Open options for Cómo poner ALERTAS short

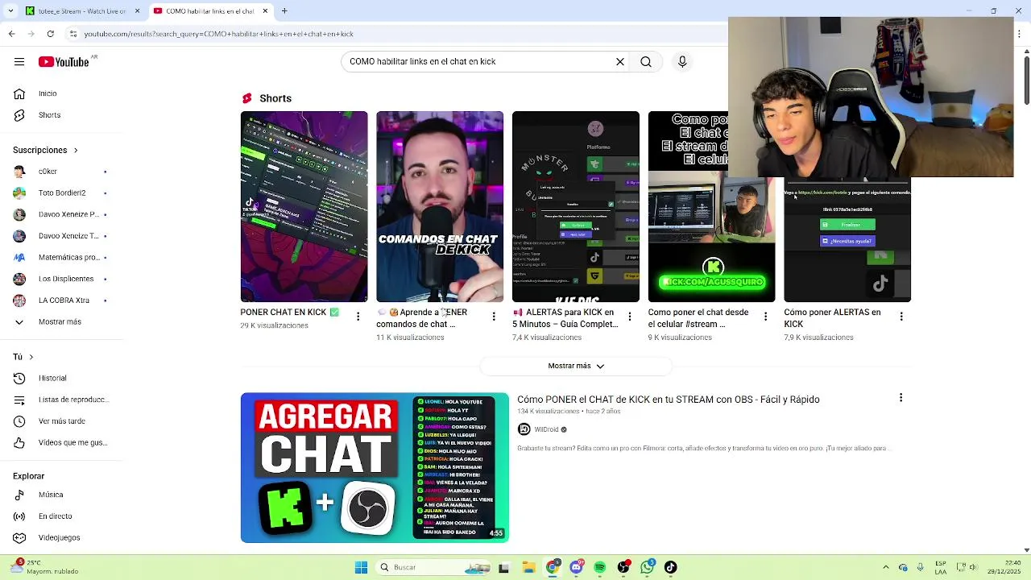901,317
